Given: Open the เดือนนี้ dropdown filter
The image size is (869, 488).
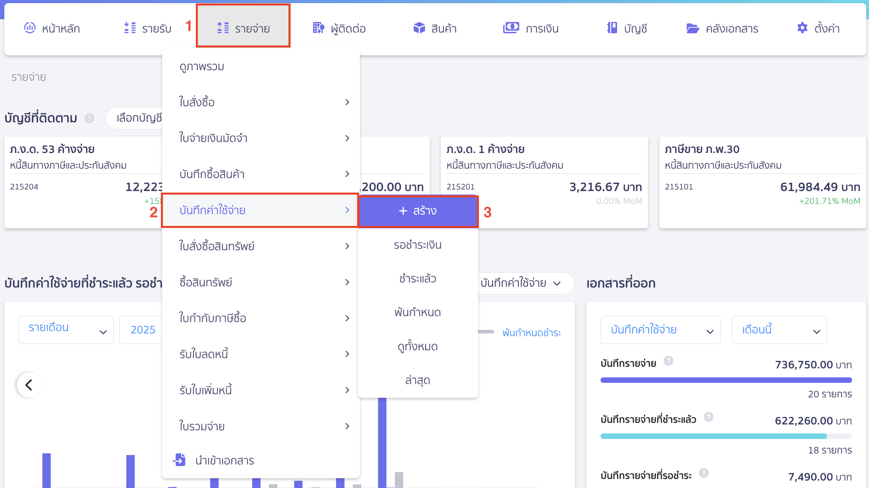Looking at the screenshot, I should pyautogui.click(x=779, y=330).
